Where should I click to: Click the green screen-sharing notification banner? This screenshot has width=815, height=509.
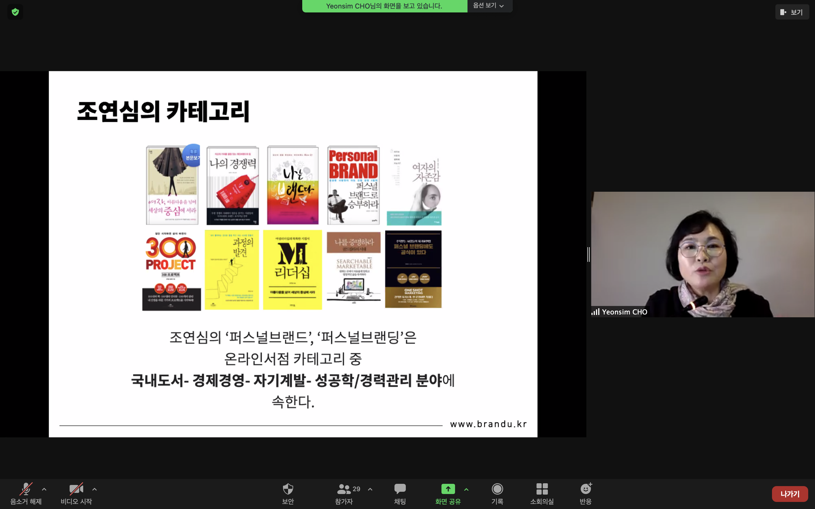384,6
